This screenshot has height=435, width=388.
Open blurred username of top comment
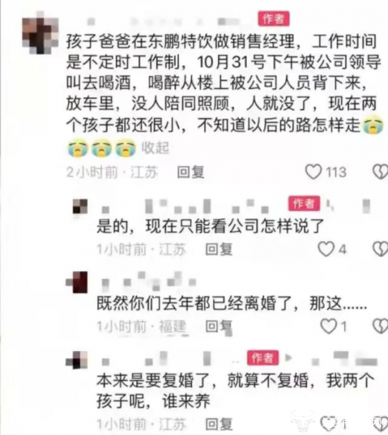pos(164,21)
